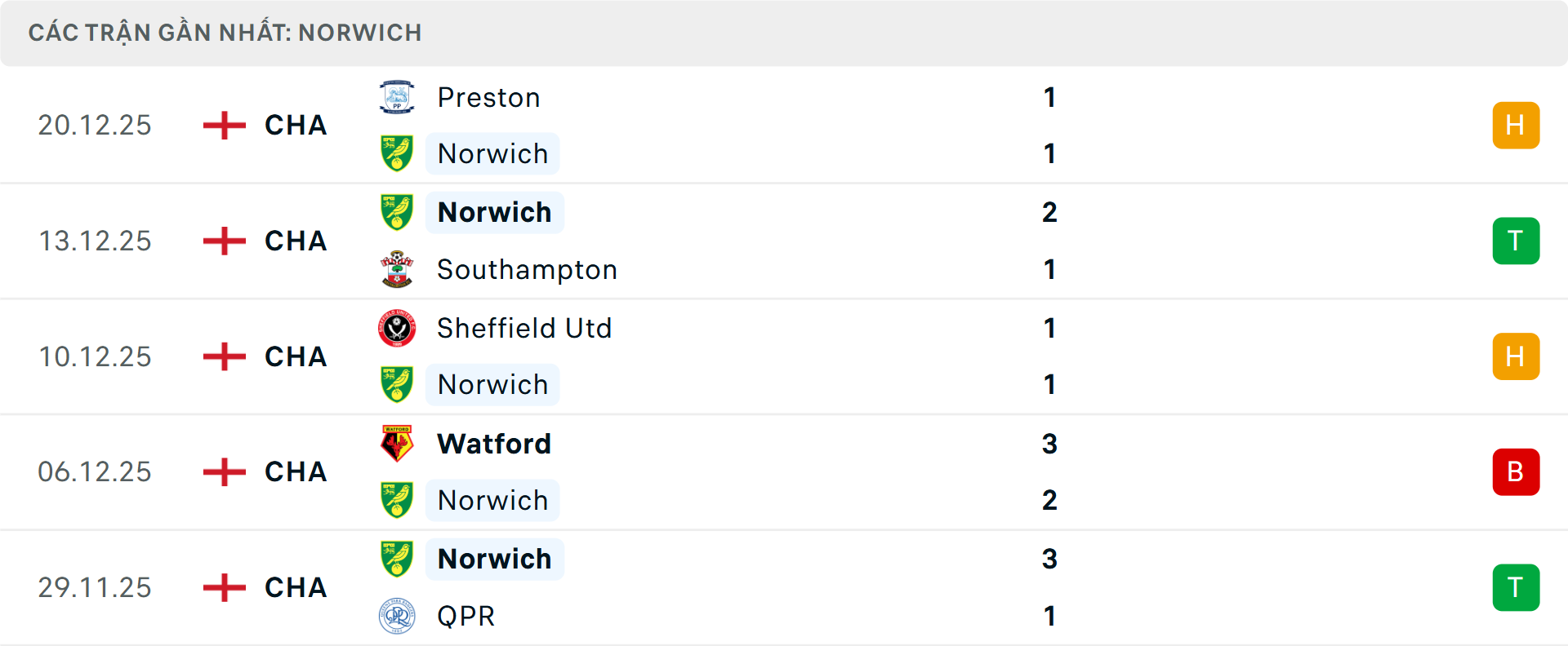Open the Southampton team link
This screenshot has height=646, width=1568.
(x=527, y=269)
